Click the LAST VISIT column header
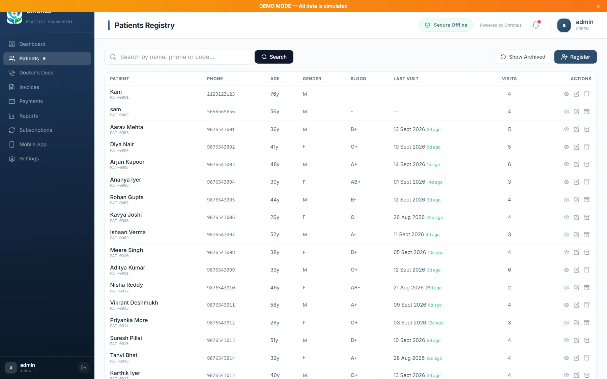The width and height of the screenshot is (607, 379). click(x=406, y=79)
